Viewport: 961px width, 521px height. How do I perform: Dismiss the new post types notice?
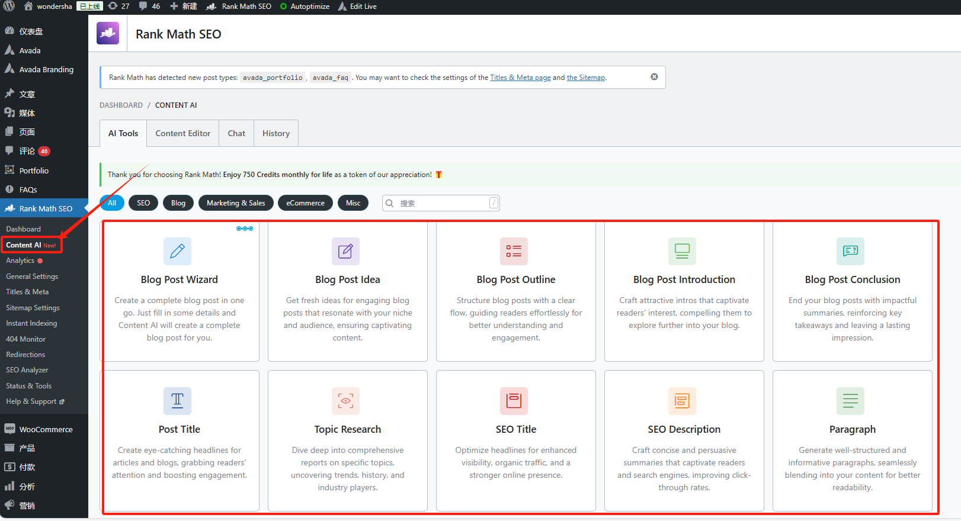click(x=654, y=77)
